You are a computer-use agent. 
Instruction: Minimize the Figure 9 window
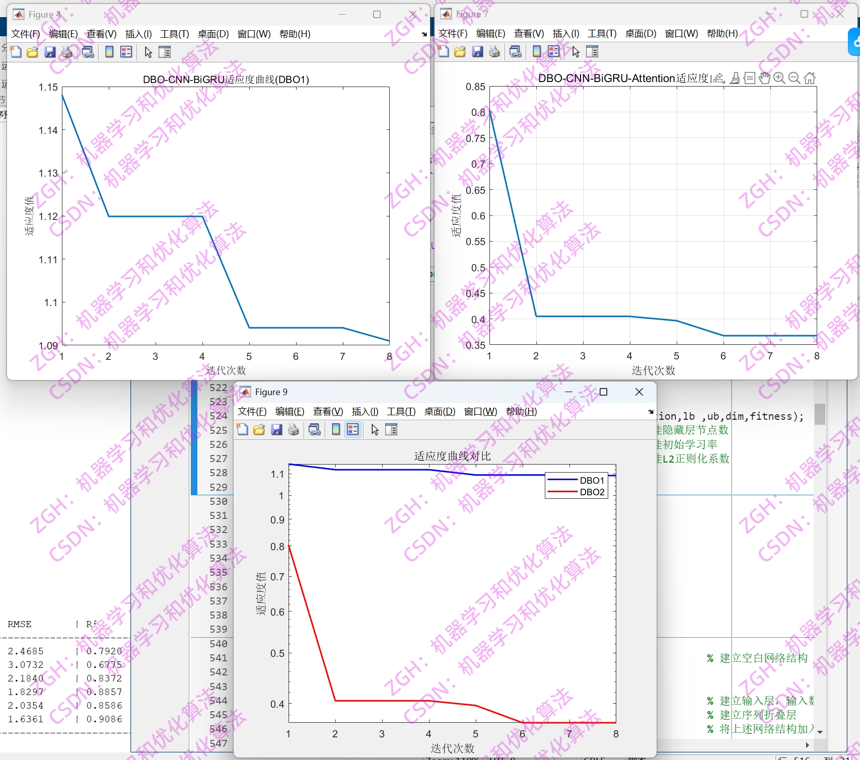pos(568,392)
